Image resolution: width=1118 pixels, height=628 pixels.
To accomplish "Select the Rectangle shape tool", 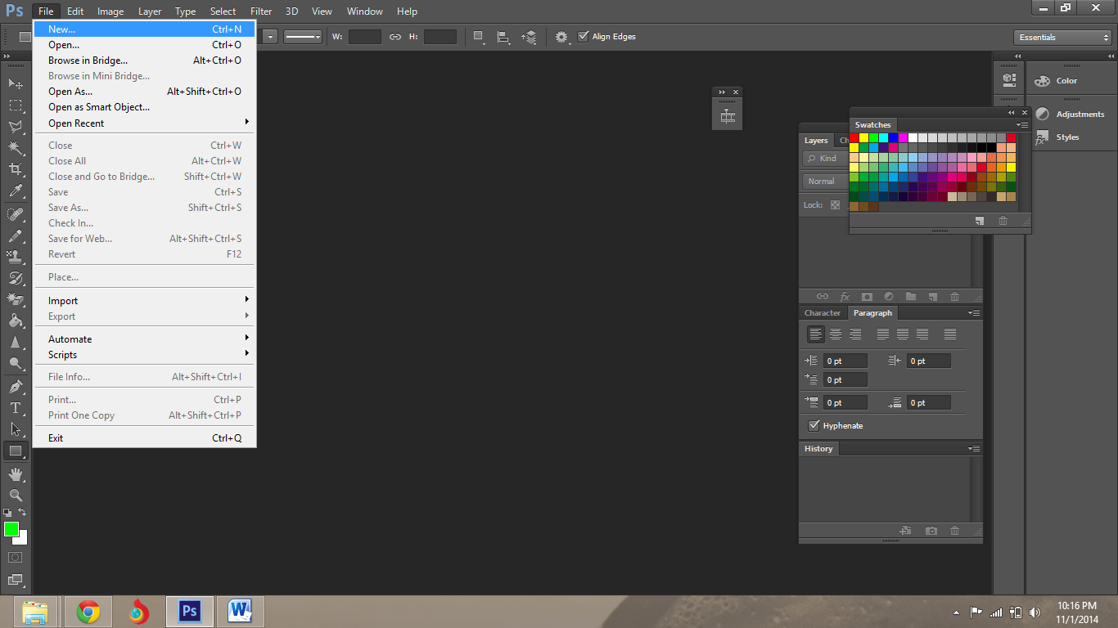I will (16, 451).
